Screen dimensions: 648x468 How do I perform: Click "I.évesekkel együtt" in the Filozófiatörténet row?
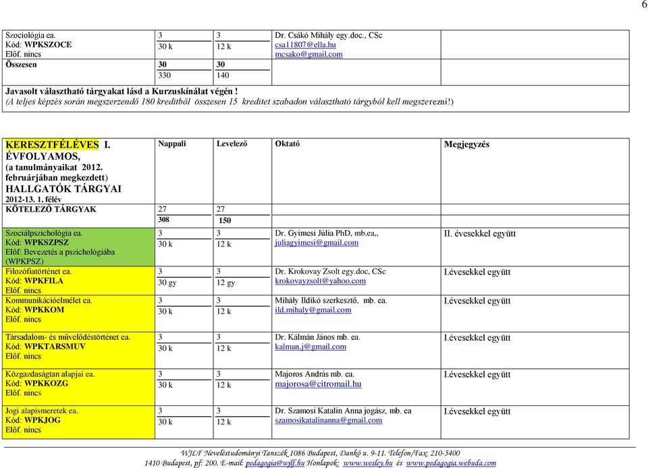tap(477, 272)
